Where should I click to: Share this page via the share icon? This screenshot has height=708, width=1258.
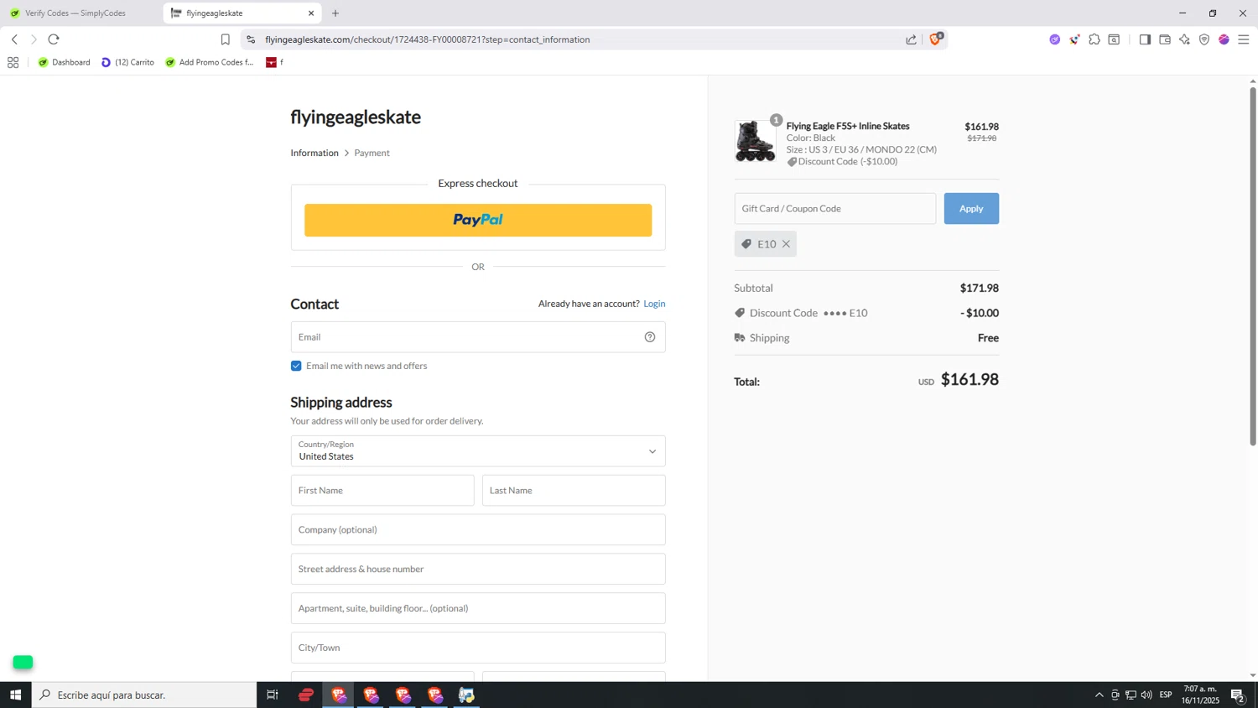[911, 39]
